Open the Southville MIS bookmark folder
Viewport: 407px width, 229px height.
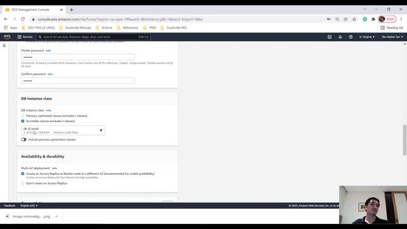tap(174, 27)
